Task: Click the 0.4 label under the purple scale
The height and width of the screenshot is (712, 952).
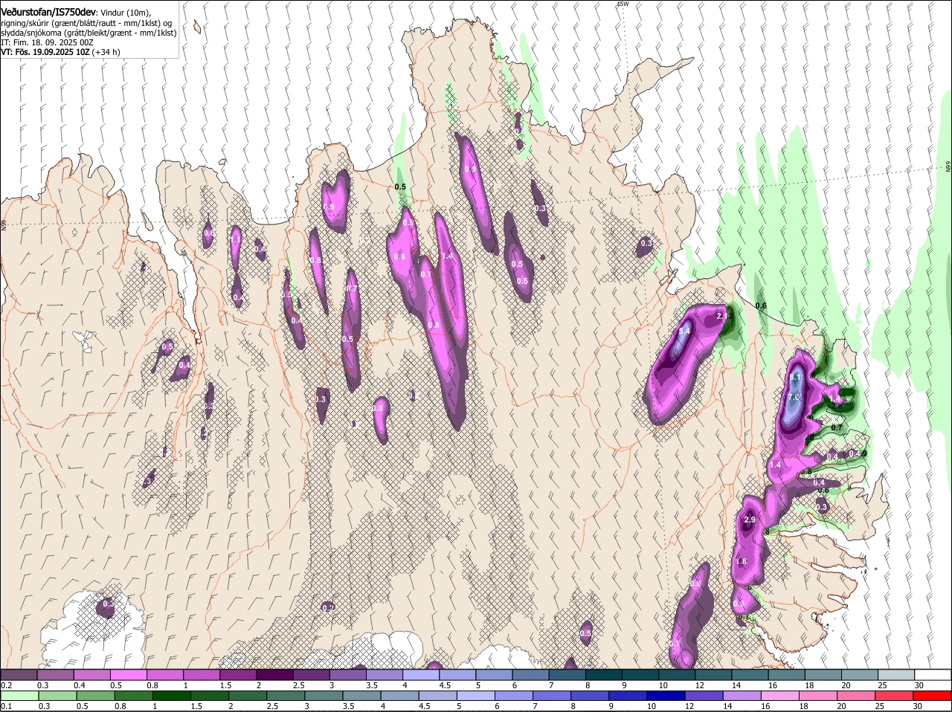Action: coord(79,685)
